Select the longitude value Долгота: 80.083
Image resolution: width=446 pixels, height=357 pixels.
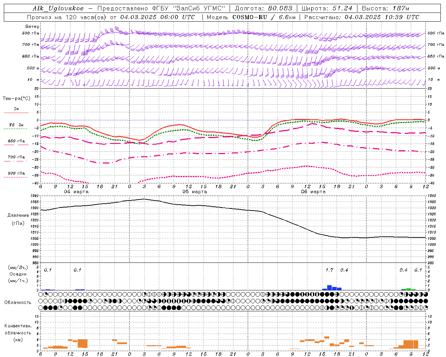264,9
